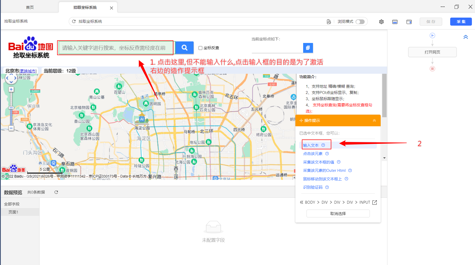Viewport: 475px width, 265px height.
Task: Switch to the 首页 tab
Action: [30, 8]
